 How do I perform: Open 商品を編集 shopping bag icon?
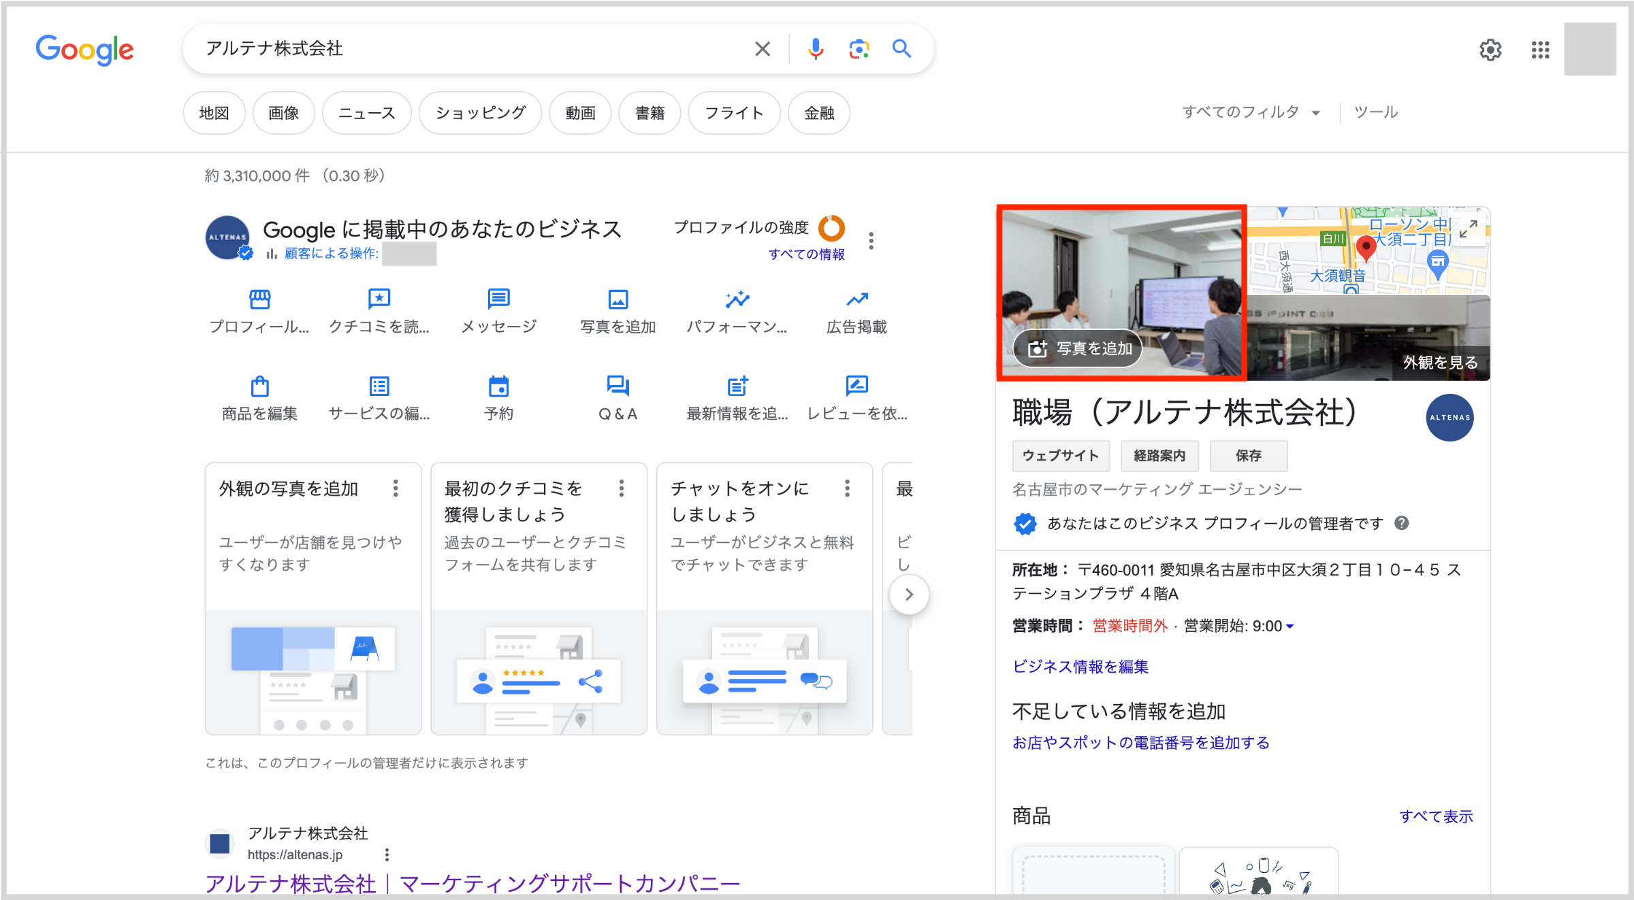pyautogui.click(x=259, y=386)
